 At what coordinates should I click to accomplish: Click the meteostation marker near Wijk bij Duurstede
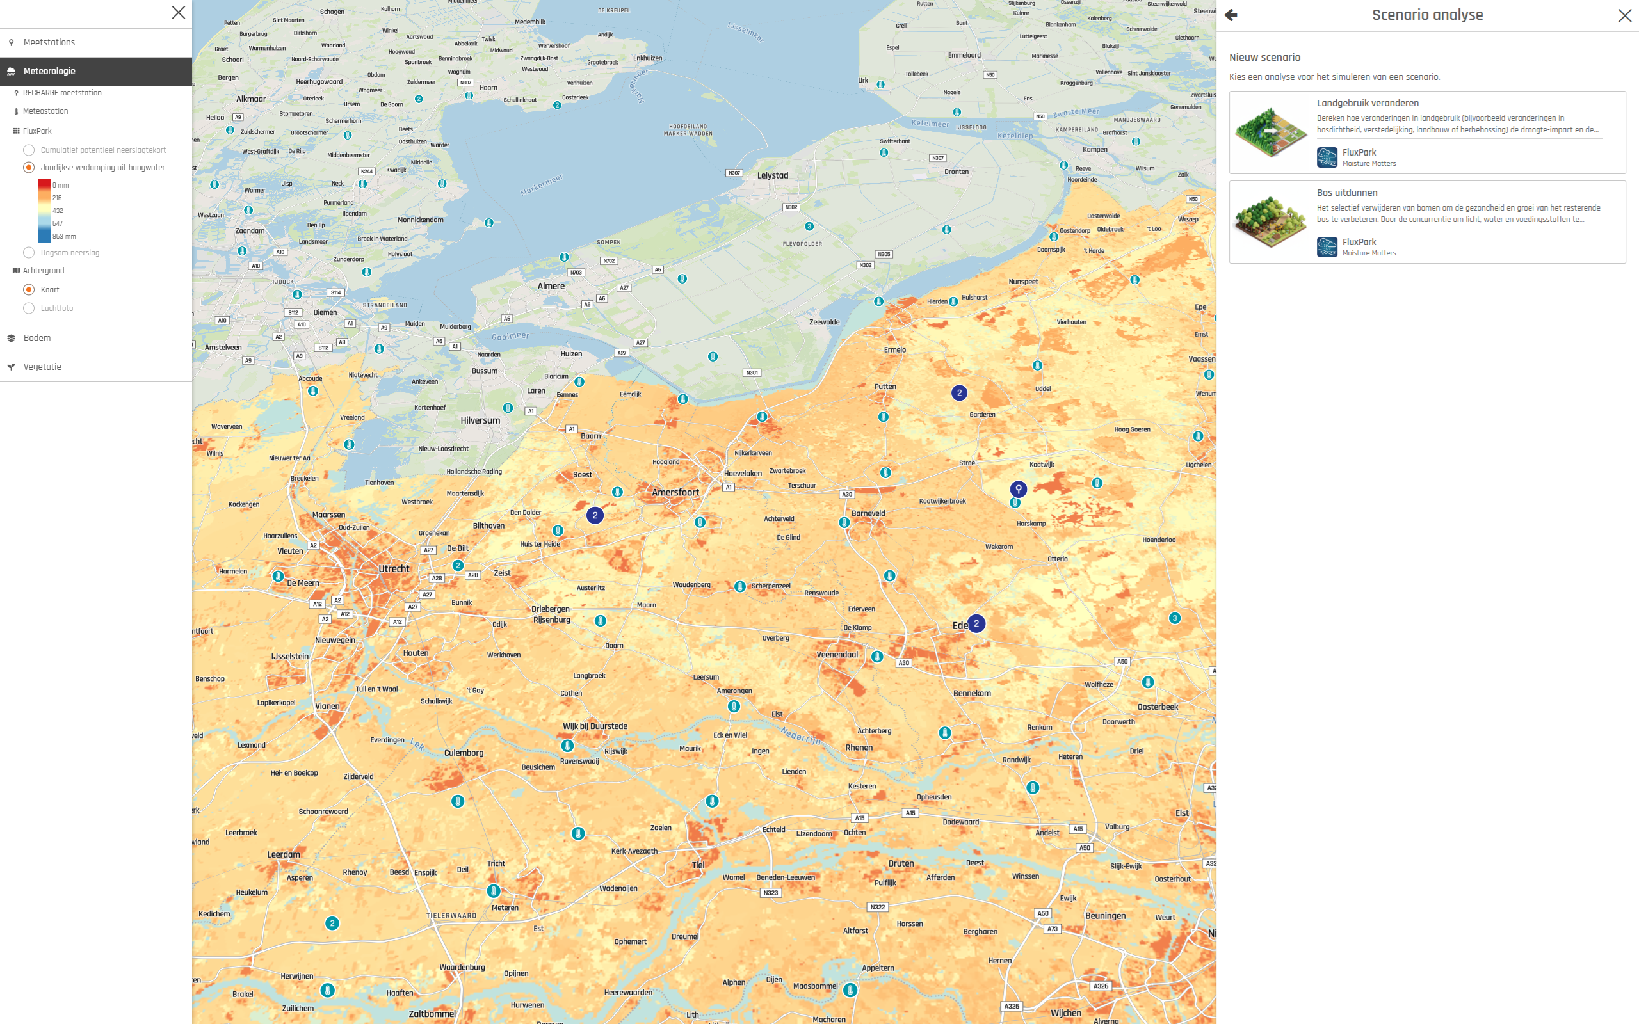567,746
